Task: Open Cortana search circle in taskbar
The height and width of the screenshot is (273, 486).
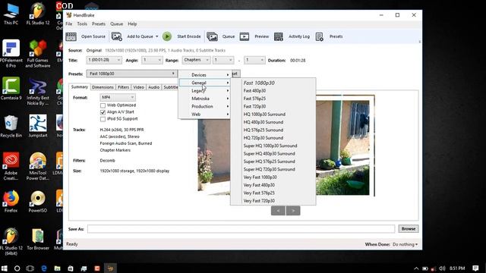Action: [x=17, y=268]
